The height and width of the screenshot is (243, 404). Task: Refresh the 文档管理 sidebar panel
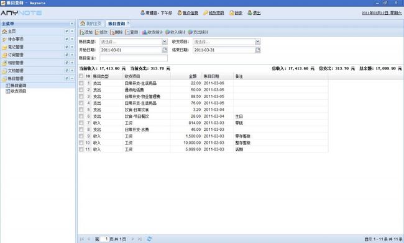coord(67,71)
